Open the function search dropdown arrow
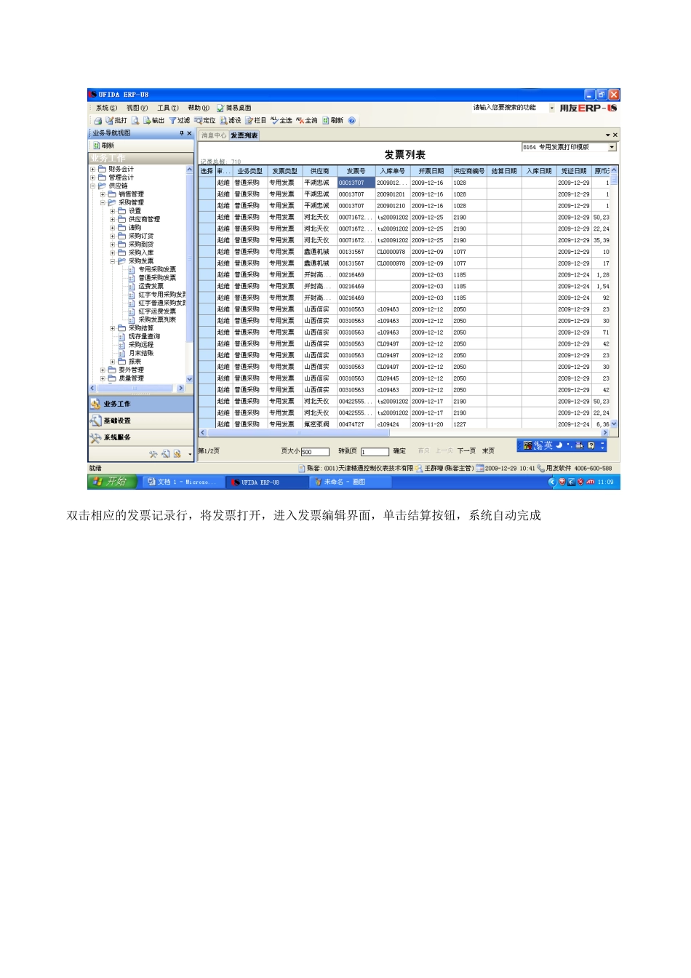The width and height of the screenshot is (691, 978). [x=551, y=108]
